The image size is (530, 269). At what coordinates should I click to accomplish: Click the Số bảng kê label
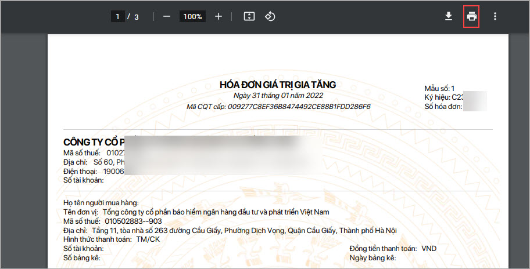(x=81, y=258)
